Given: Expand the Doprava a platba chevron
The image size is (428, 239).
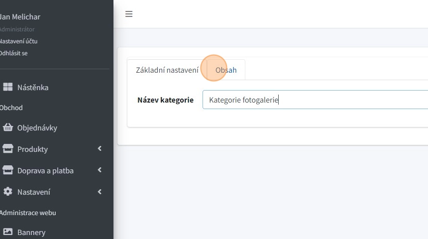Looking at the screenshot, I should 100,170.
